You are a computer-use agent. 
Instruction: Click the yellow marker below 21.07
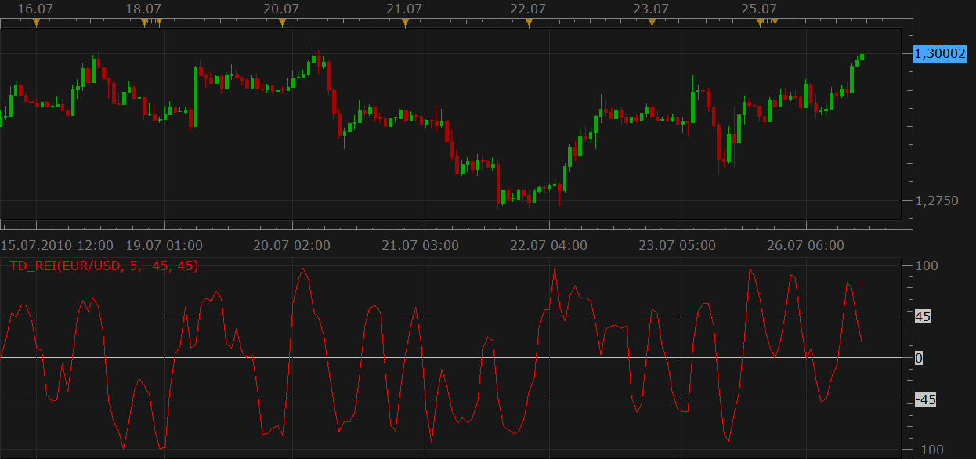pos(405,23)
